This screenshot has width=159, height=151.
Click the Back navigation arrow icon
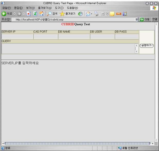pyautogui.click(x=4, y=14)
